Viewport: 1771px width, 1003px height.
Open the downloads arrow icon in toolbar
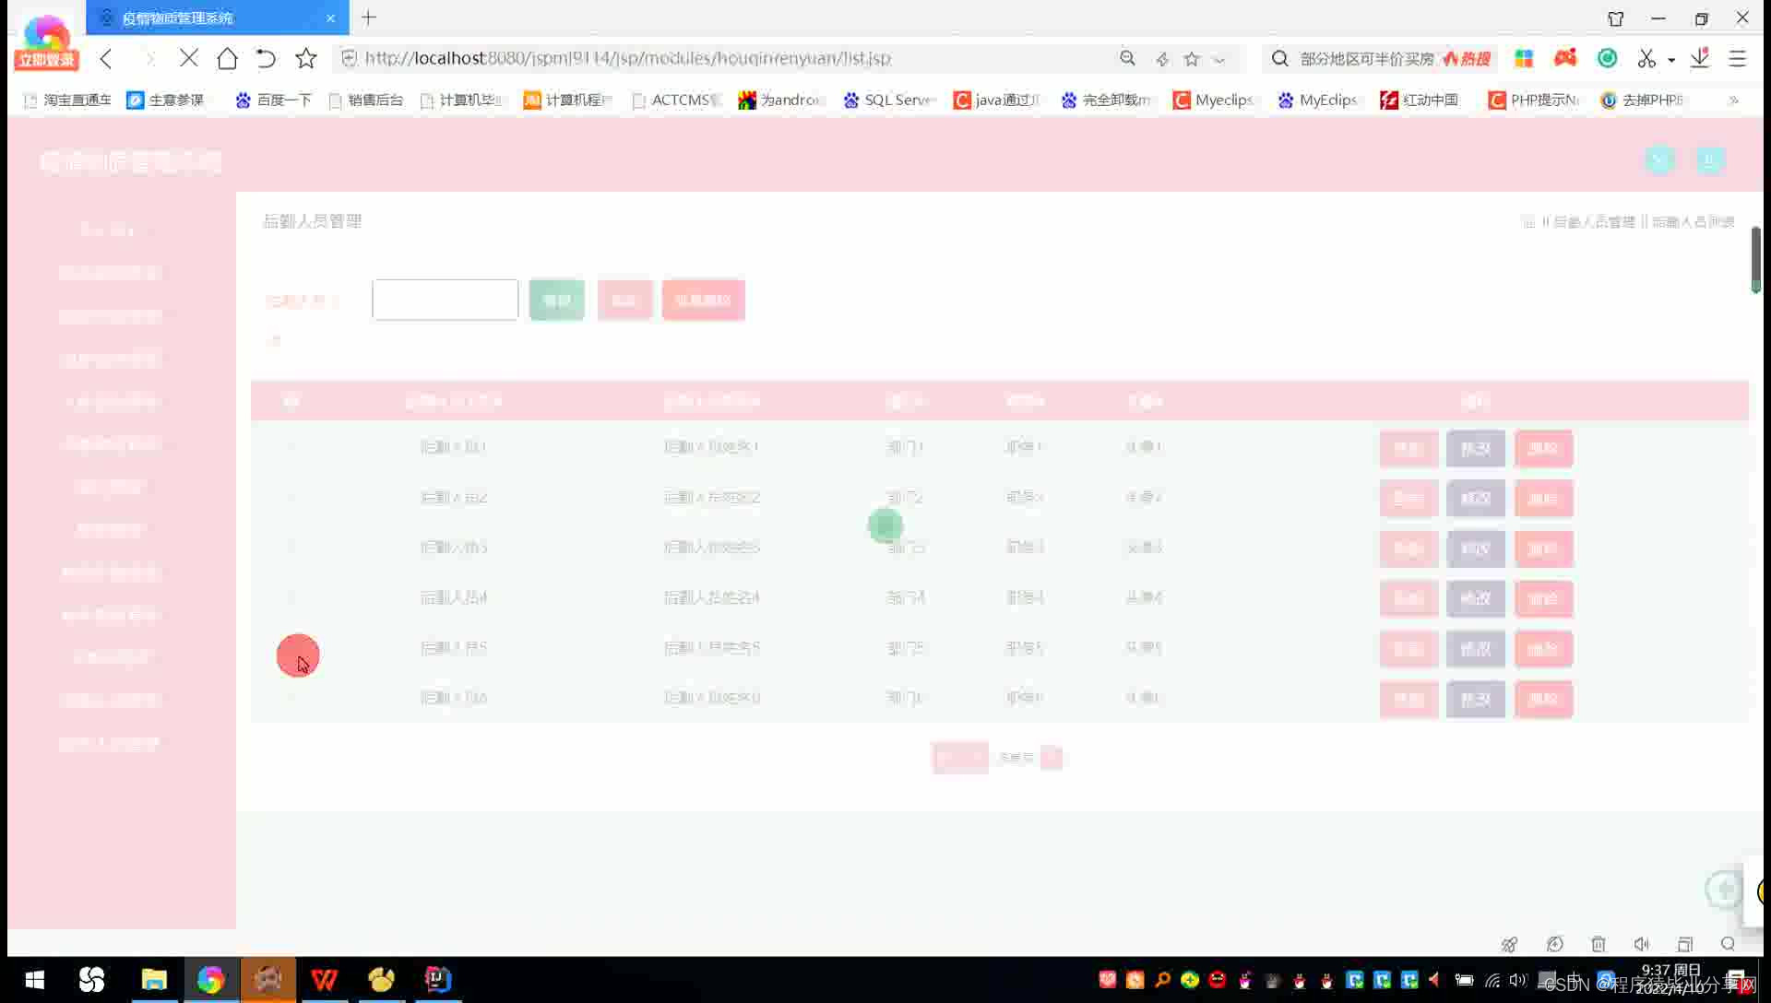pyautogui.click(x=1700, y=58)
